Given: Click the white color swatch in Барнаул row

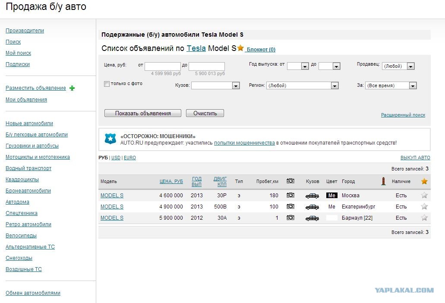Looking at the screenshot, I should (x=331, y=218).
